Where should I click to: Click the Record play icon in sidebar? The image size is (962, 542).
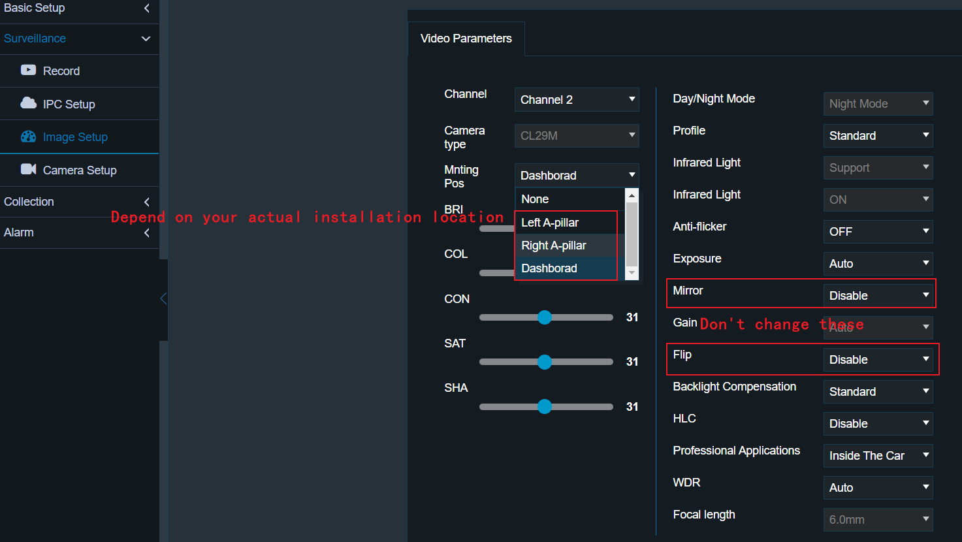(x=28, y=70)
